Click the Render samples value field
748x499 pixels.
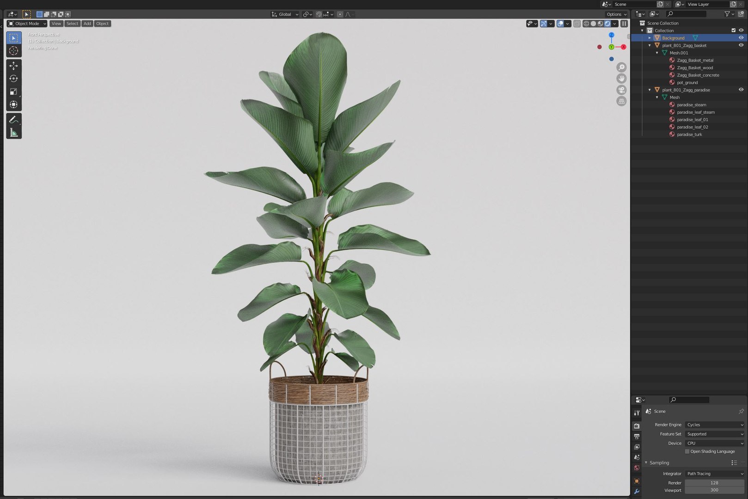point(715,483)
